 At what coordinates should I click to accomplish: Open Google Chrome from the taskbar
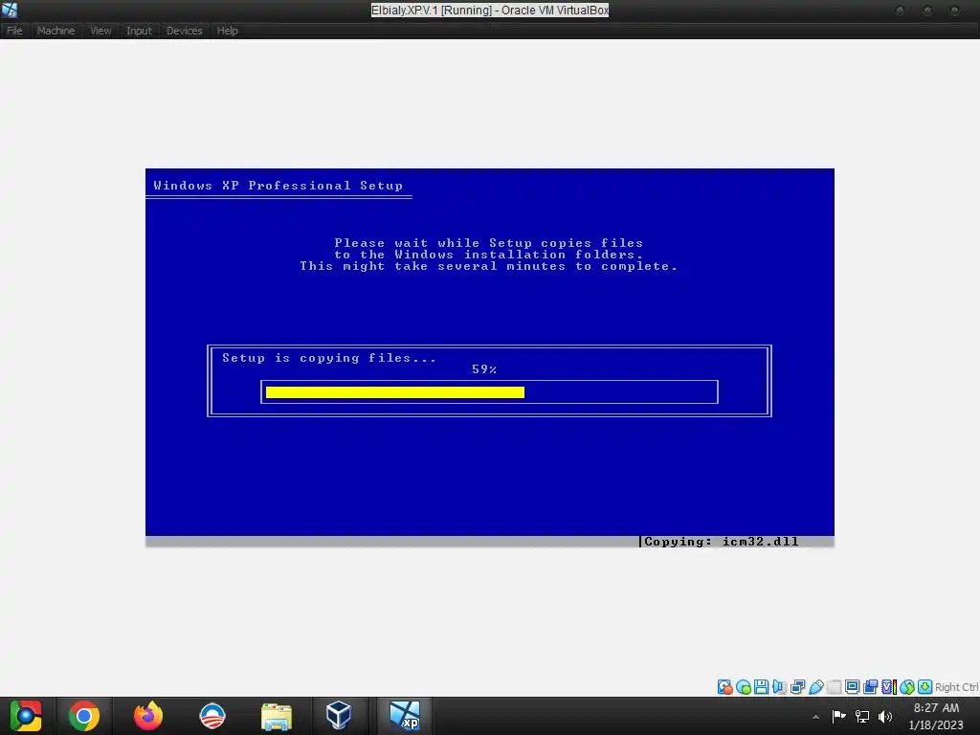[x=84, y=716]
